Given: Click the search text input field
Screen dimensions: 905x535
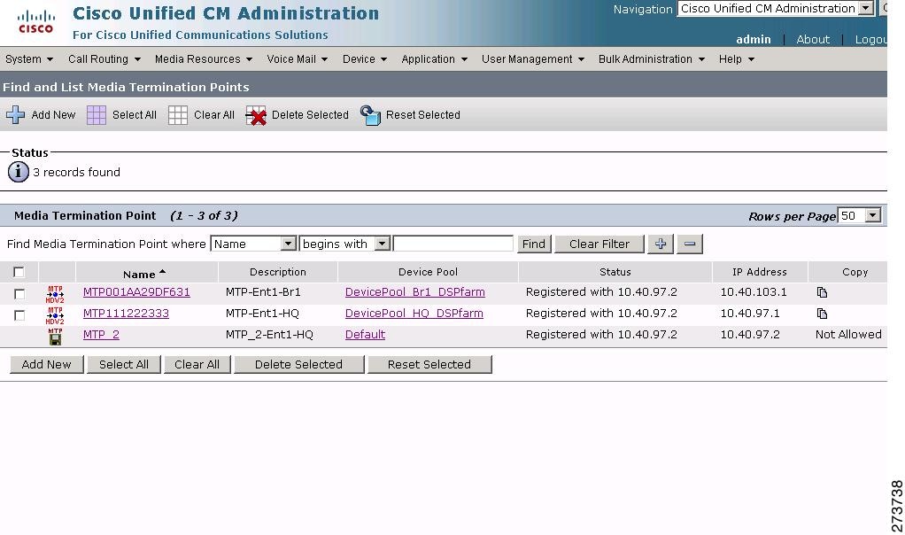Looking at the screenshot, I should (453, 244).
